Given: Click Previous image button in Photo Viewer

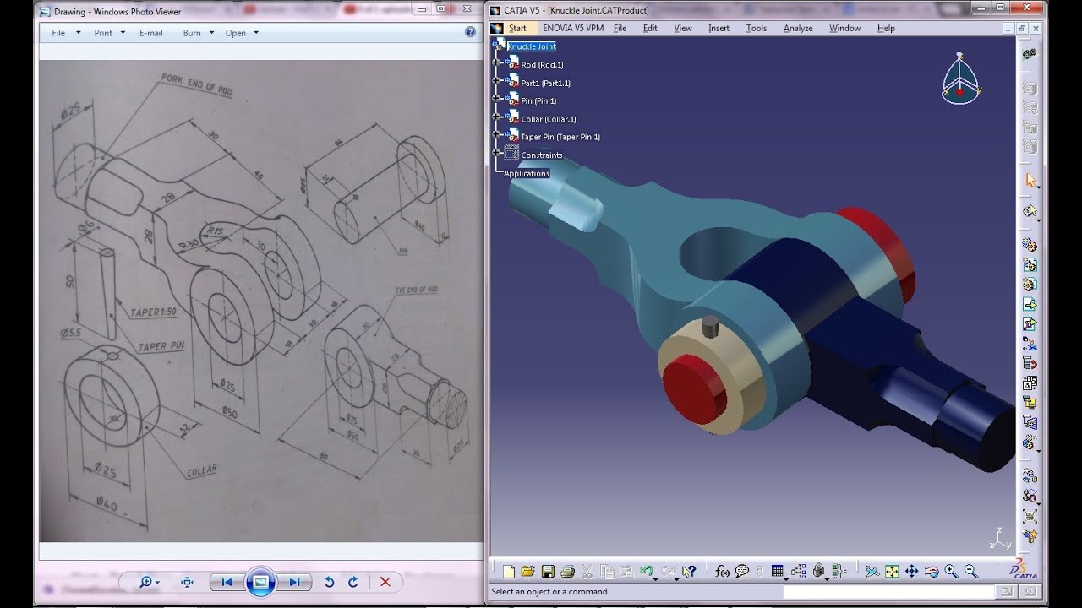Looking at the screenshot, I should pyautogui.click(x=227, y=582).
